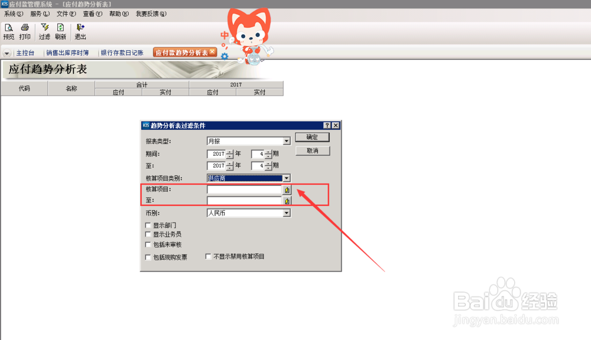591x340 pixels.
Task: Click the 退出 exit toolbar icon
Action: point(80,31)
